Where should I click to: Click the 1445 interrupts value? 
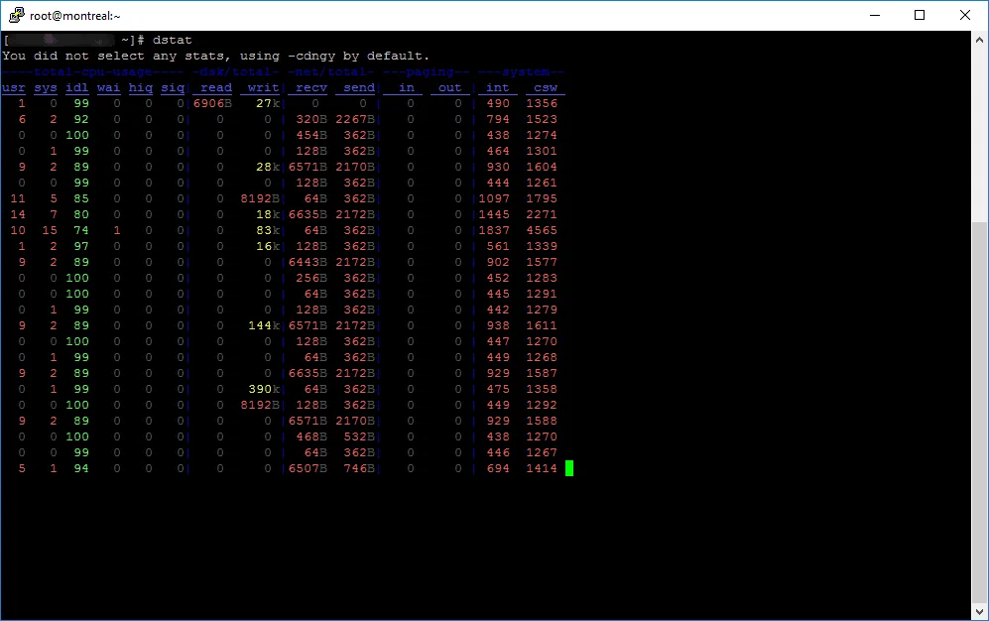click(494, 214)
